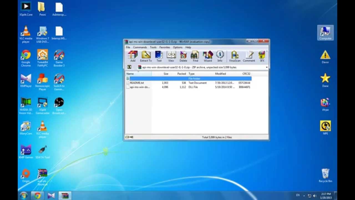Viewport: 355px width, 200px height.
Task: Open the Comment tool
Action: point(249,56)
